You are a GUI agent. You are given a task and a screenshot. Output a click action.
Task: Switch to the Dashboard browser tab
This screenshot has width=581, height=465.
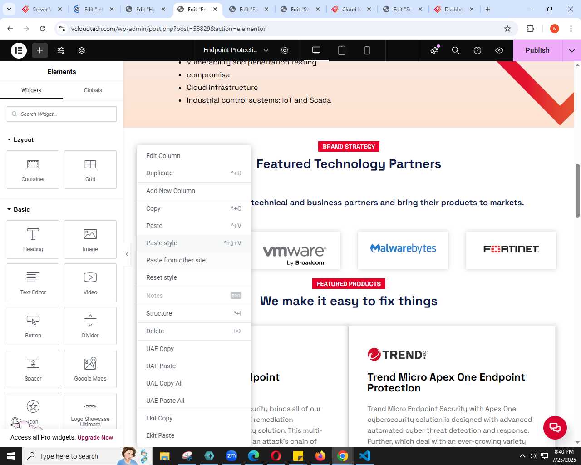click(454, 9)
